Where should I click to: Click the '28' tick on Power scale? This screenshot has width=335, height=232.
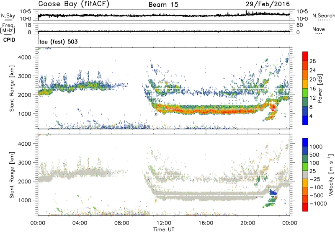coord(312,61)
